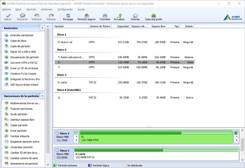
Task: Sort by Espacio libre column header
Action: coord(157,26)
